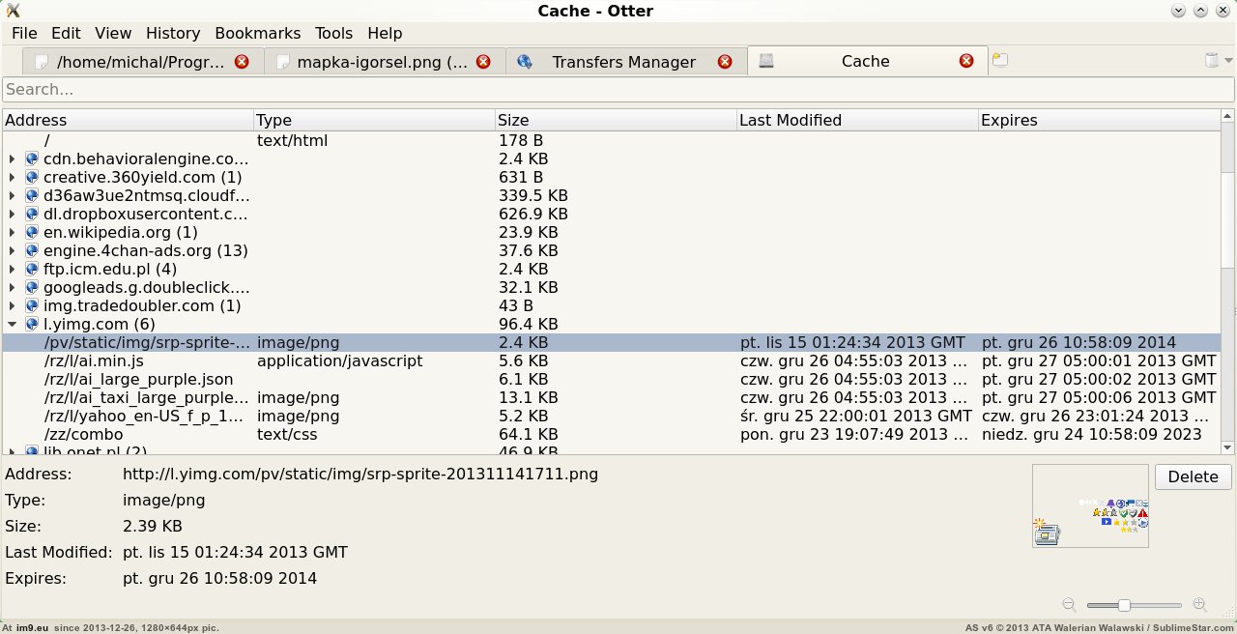
Task: Sort the cache list by Last Modified column
Action: (x=857, y=121)
